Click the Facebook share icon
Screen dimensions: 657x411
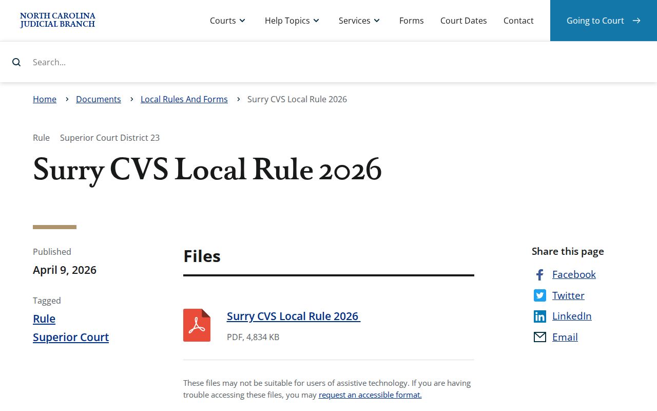click(539, 275)
